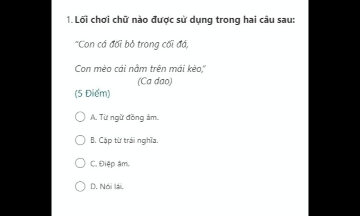Click the "(Ca dao)" source note
This screenshot has width=360, height=216.
(x=155, y=82)
